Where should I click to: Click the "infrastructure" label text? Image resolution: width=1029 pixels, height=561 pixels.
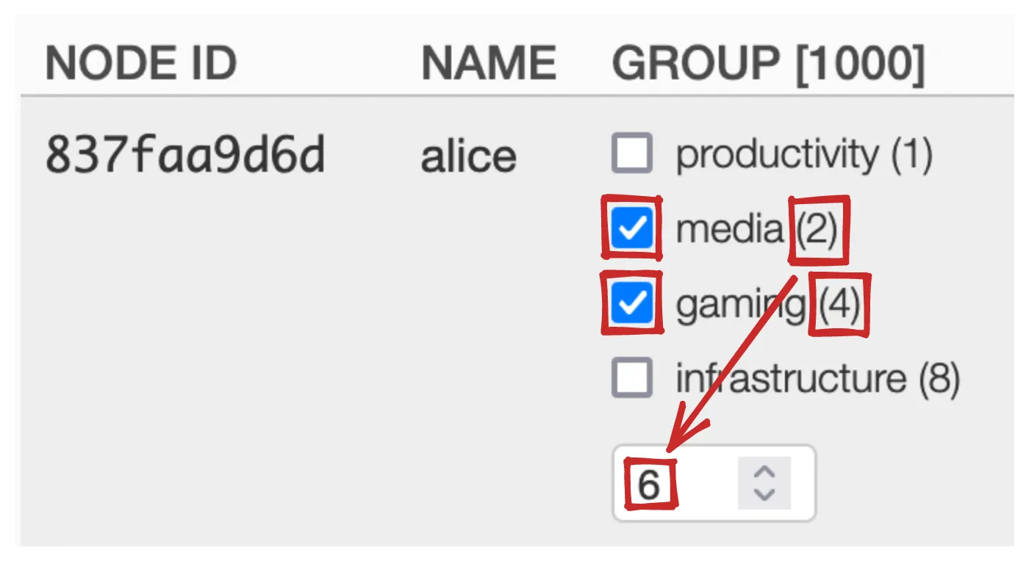click(790, 379)
